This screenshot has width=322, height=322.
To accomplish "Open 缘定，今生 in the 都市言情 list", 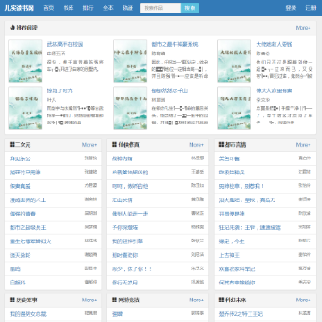I will click(232, 241).
